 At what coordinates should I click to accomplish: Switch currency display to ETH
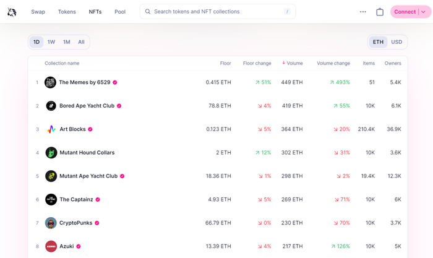pyautogui.click(x=377, y=42)
